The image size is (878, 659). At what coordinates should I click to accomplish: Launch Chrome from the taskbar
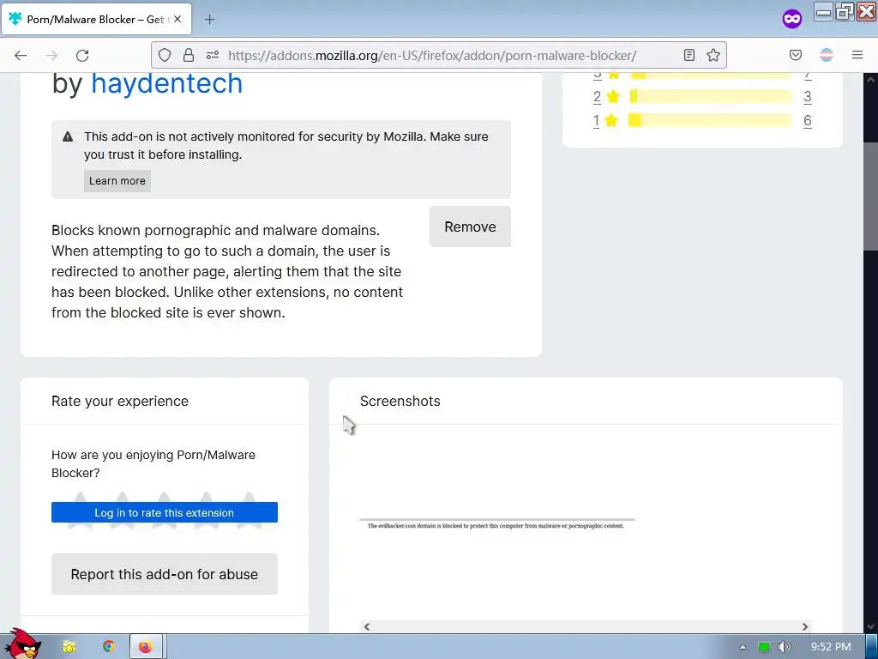[109, 647]
